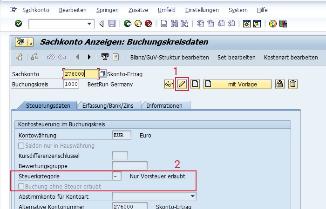Click the mit Vorlage button
Viewport: 326px width, 209px height.
pos(238,84)
